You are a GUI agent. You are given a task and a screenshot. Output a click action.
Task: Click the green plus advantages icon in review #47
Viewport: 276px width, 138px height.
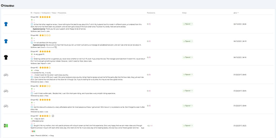click(x=32, y=54)
